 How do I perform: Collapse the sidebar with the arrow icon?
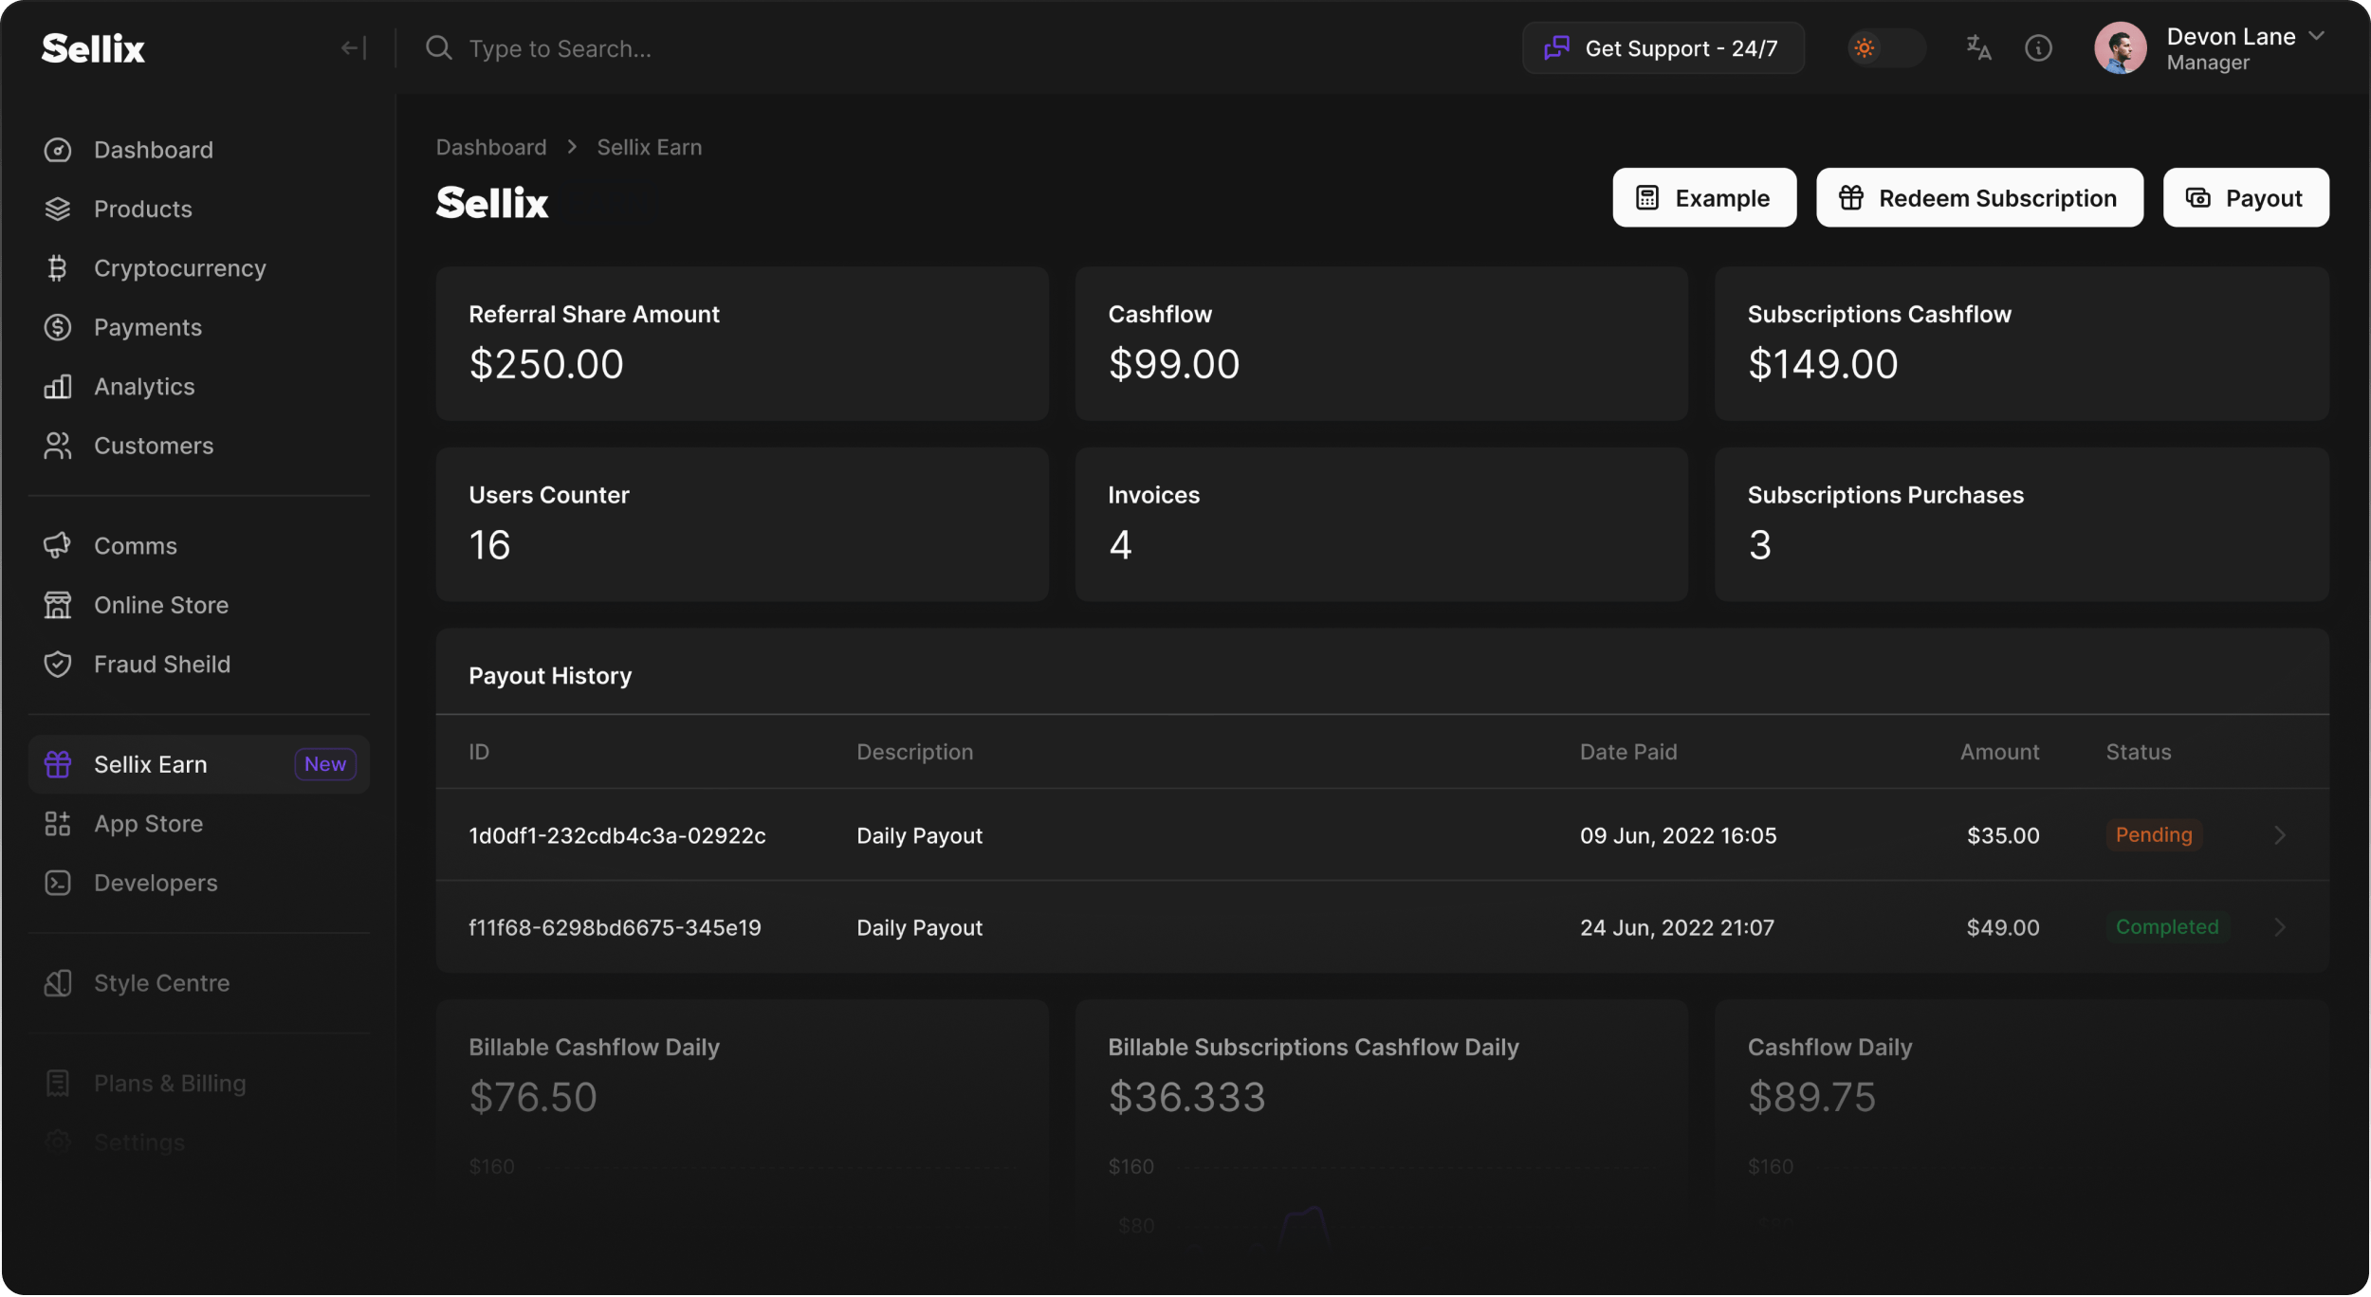tap(353, 48)
